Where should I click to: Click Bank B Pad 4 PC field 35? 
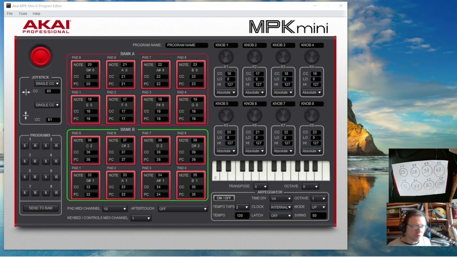197,195
